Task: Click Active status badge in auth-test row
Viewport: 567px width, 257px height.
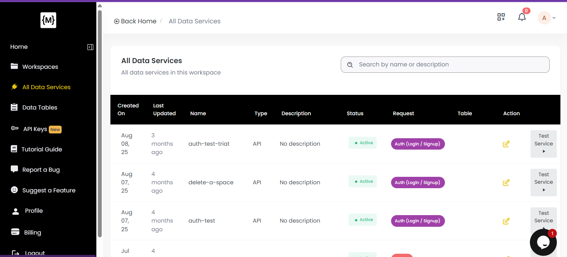Action: [363, 220]
